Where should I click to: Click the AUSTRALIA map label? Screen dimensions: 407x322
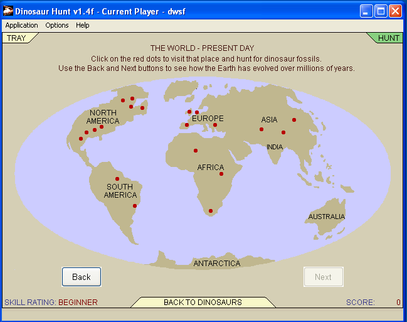[x=327, y=217]
